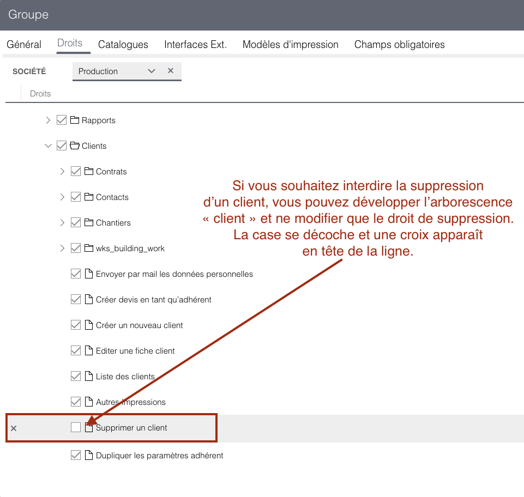Check the Supprimer un client checkbox
Image resolution: width=524 pixels, height=497 pixels.
pyautogui.click(x=76, y=427)
